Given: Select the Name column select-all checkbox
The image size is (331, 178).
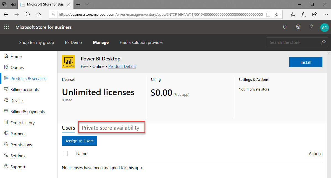Looking at the screenshot, I should (65, 153).
